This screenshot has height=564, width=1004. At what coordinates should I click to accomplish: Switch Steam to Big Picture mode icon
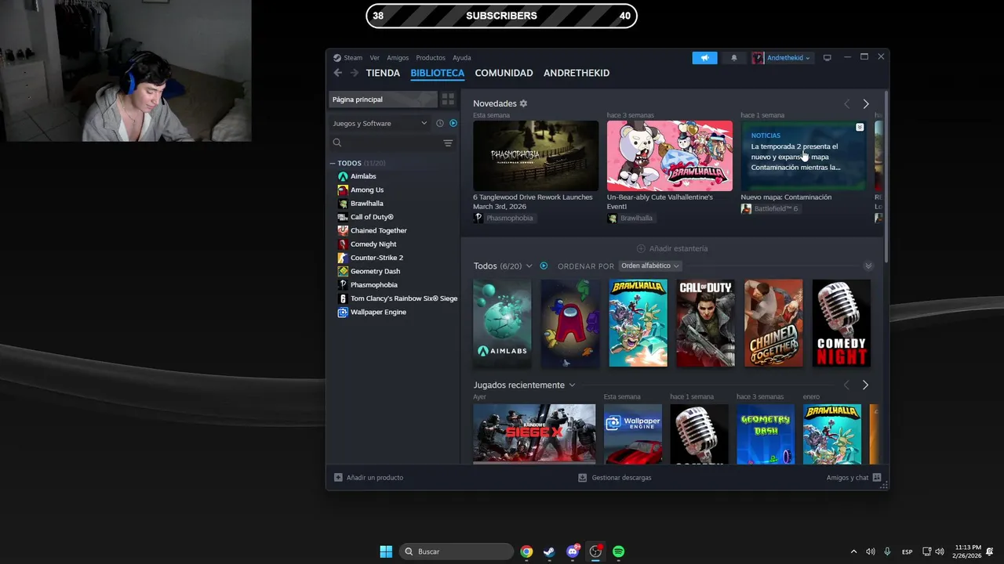point(827,58)
